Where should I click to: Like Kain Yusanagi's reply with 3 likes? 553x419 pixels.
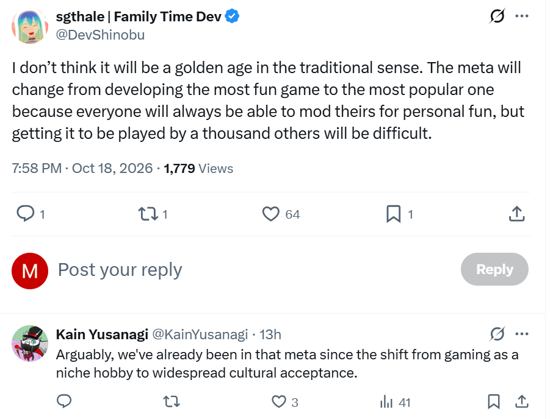coord(278,401)
